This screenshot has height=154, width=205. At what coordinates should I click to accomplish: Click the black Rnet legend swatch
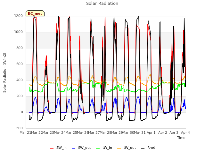143,148
